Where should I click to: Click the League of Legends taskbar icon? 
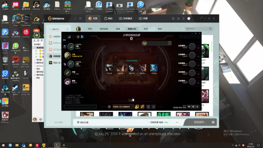(x=57, y=145)
